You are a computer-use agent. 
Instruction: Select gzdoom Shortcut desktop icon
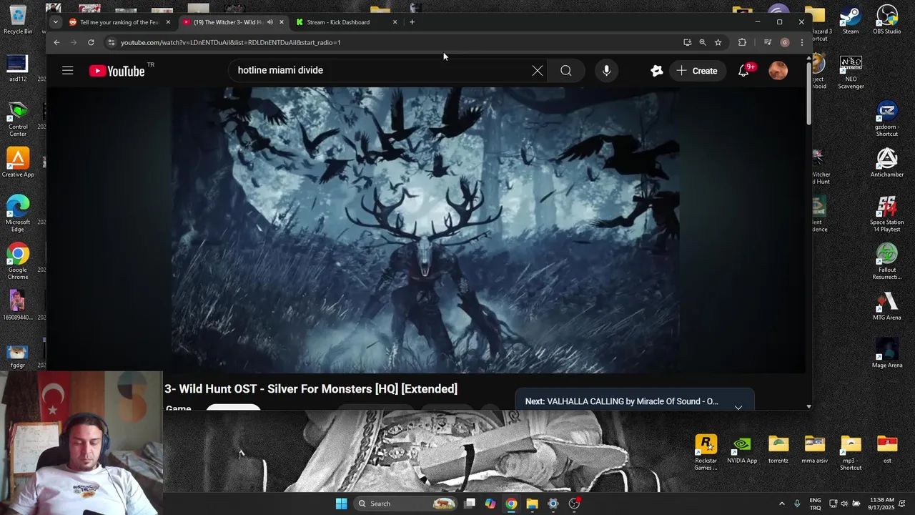coord(887,119)
